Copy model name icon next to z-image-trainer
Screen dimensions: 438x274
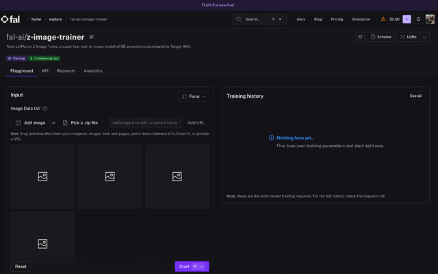92,37
